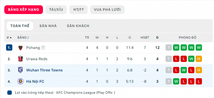Viewport: 214px width, 98px height.
Task: Sort standings by HSBT column header
Action: click(x=145, y=38)
